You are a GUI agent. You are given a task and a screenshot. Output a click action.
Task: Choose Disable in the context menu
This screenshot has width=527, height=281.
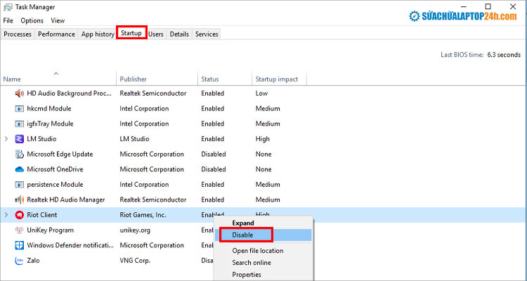pyautogui.click(x=242, y=235)
